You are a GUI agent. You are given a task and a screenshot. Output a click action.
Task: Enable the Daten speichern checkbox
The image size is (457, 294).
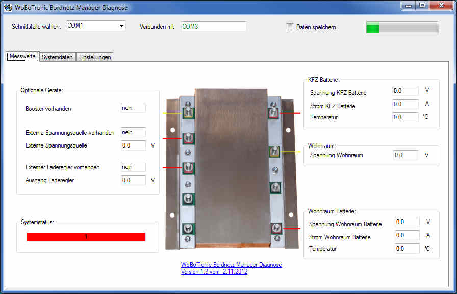(290, 27)
